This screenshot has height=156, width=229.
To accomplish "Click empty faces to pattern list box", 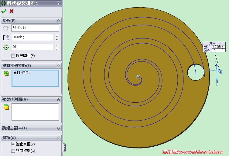I will click(x=35, y=112).
